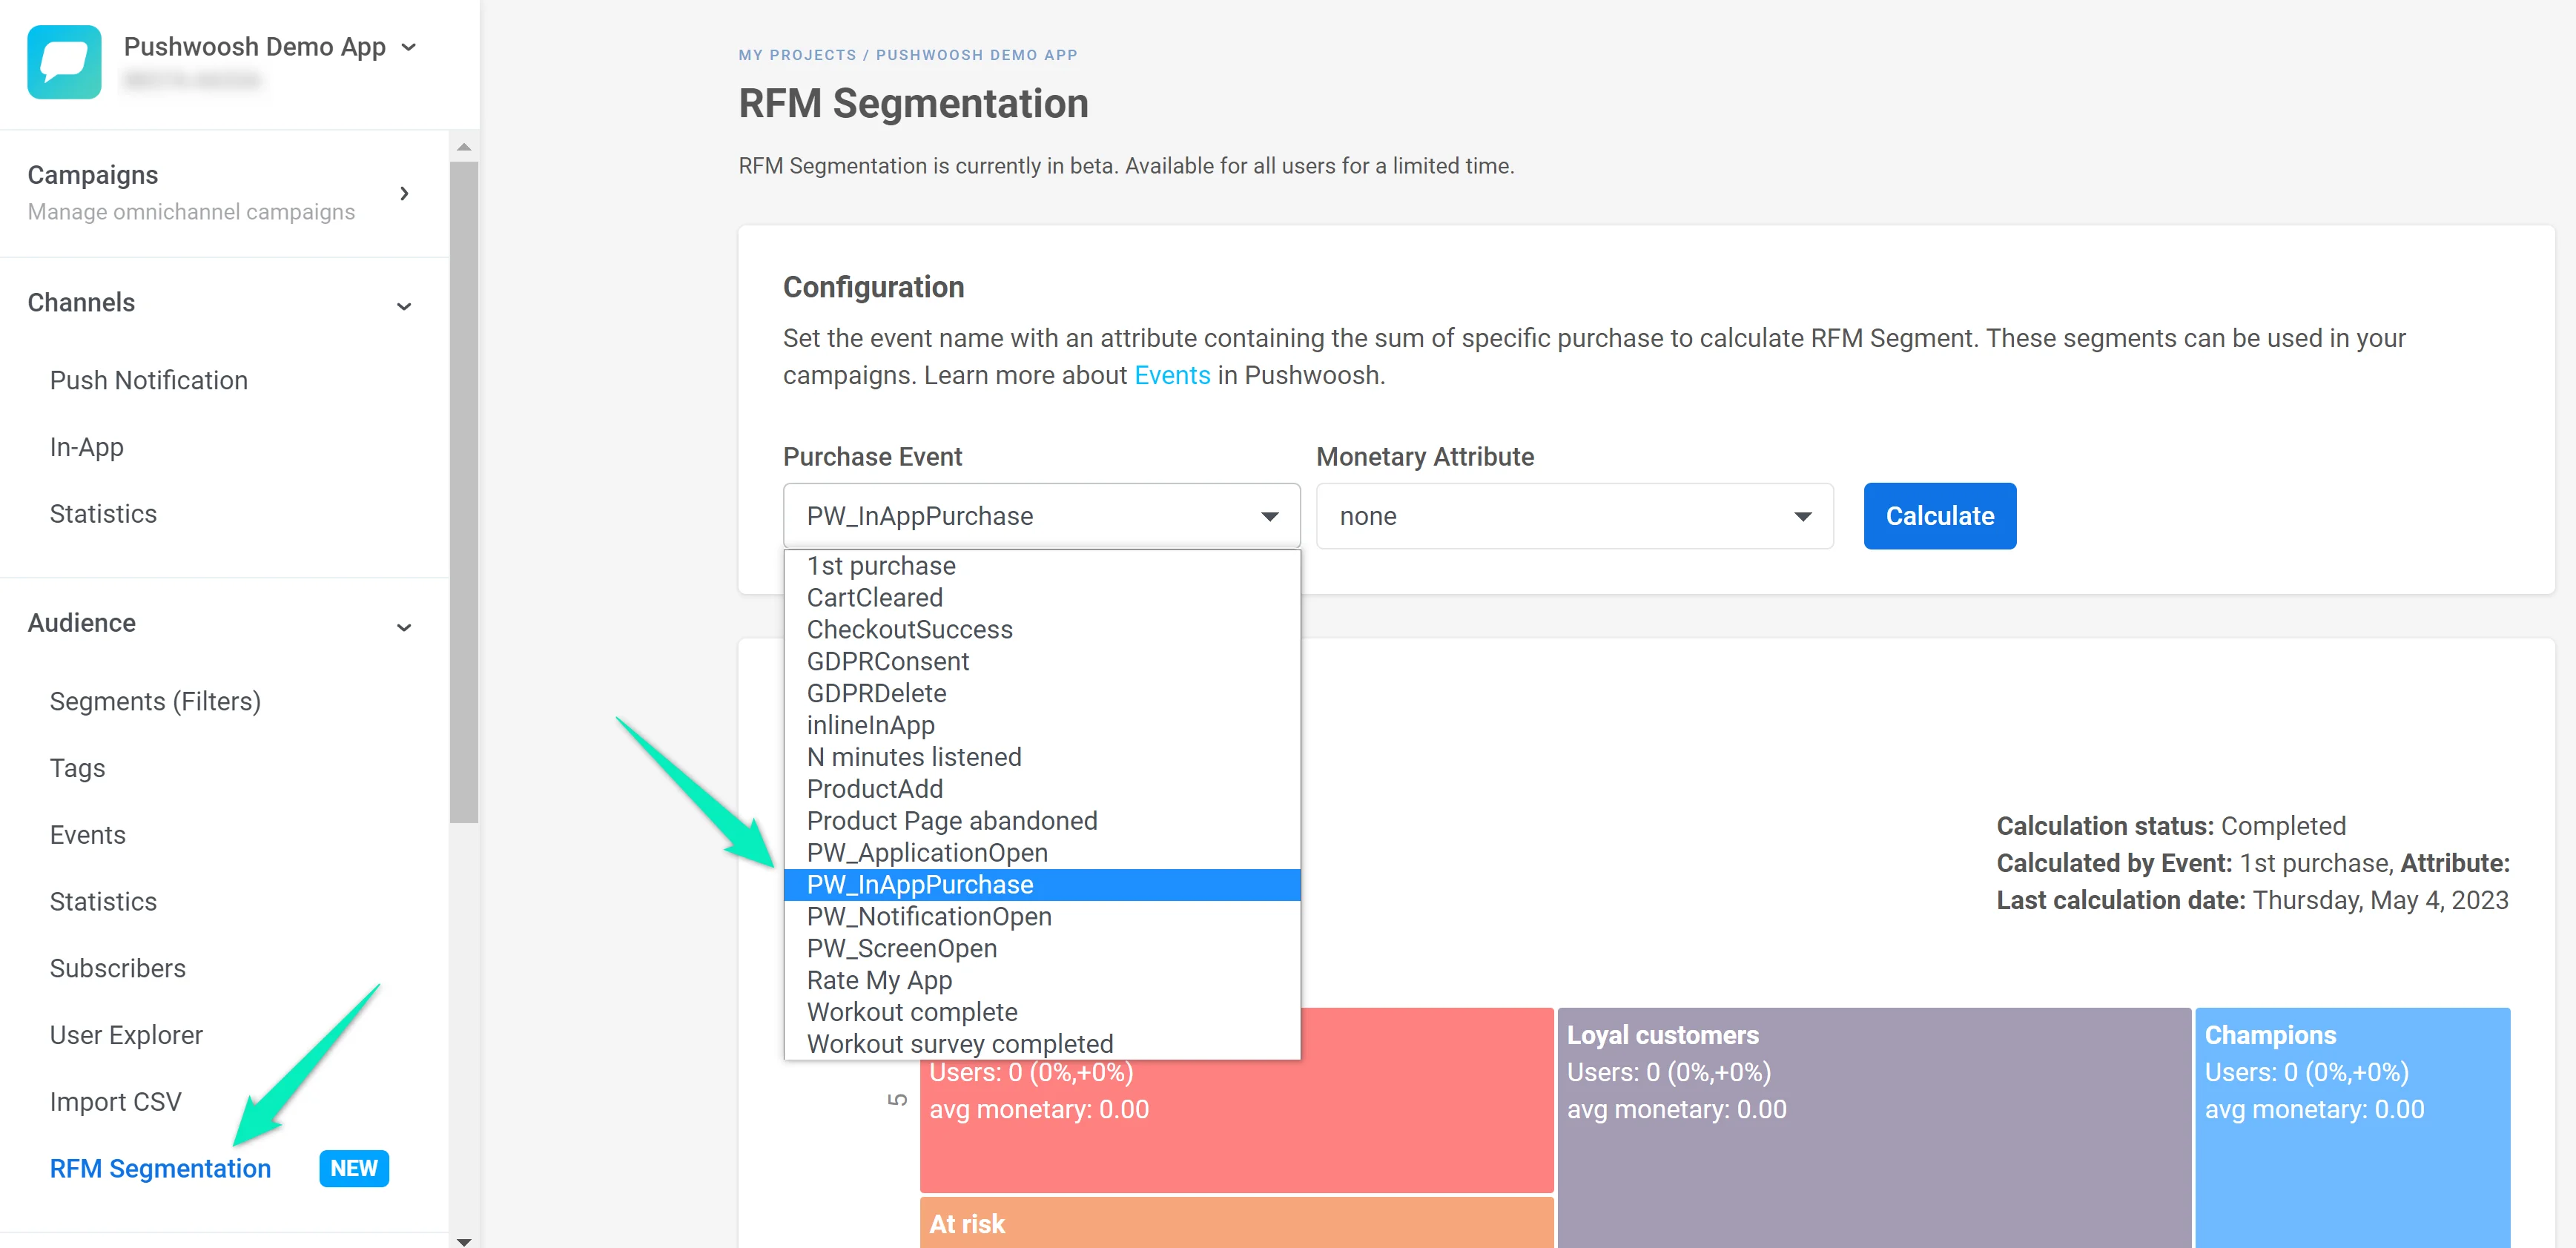Image resolution: width=2576 pixels, height=1248 pixels.
Task: Collapse the Channels section
Action: tap(404, 305)
